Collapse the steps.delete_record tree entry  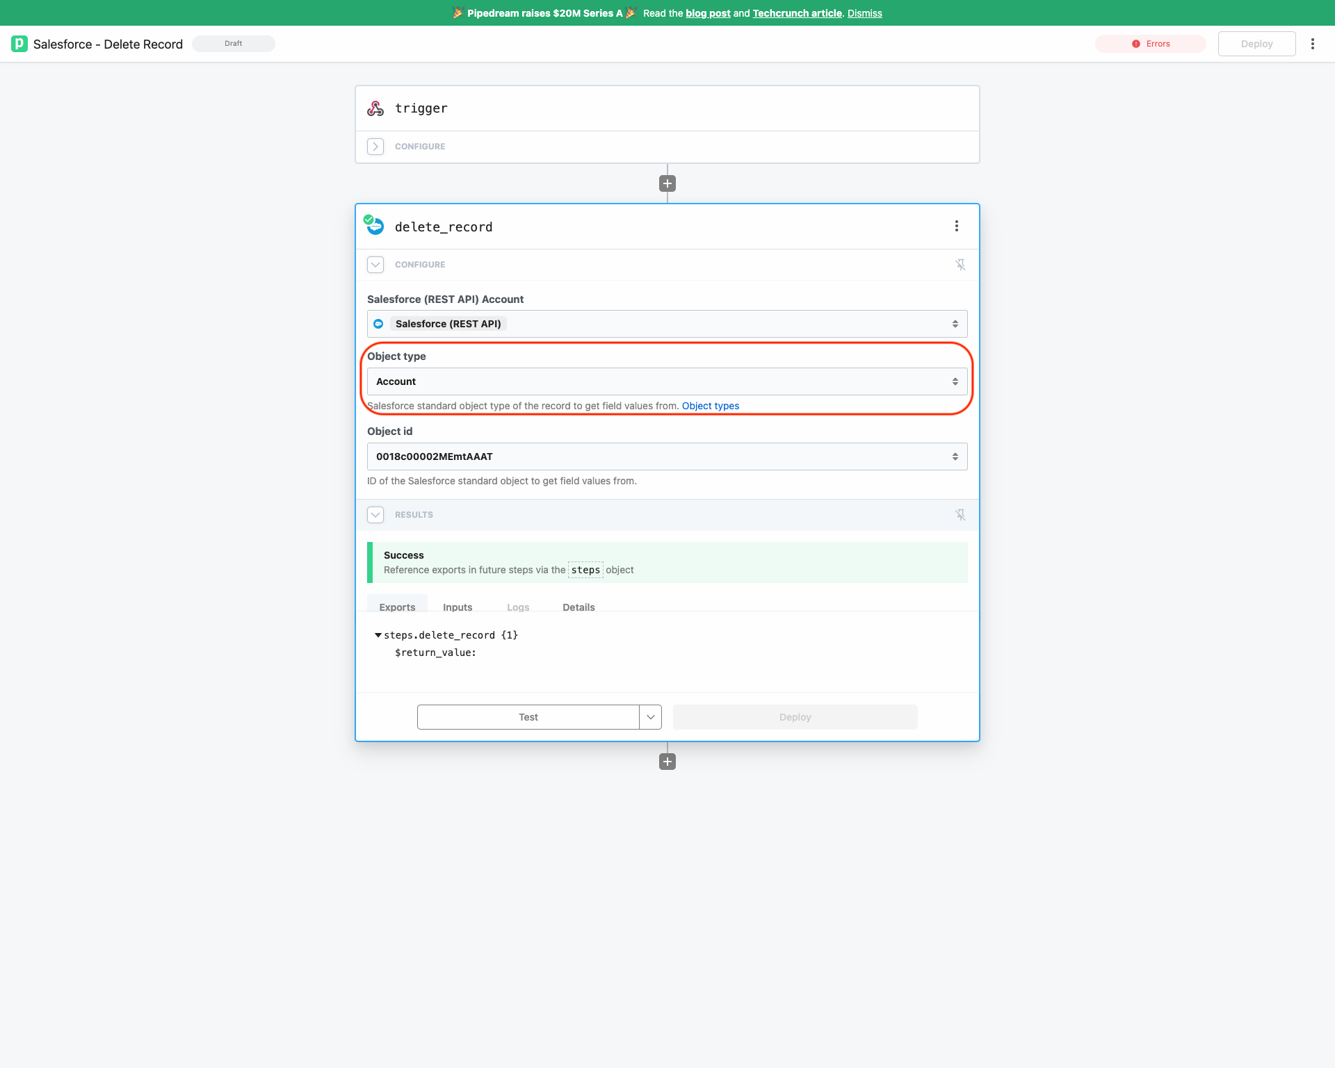(x=378, y=634)
